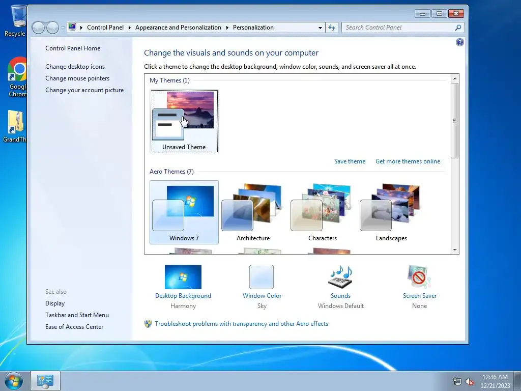Click the 'Aero Themes (7)' group heading

(x=171, y=172)
